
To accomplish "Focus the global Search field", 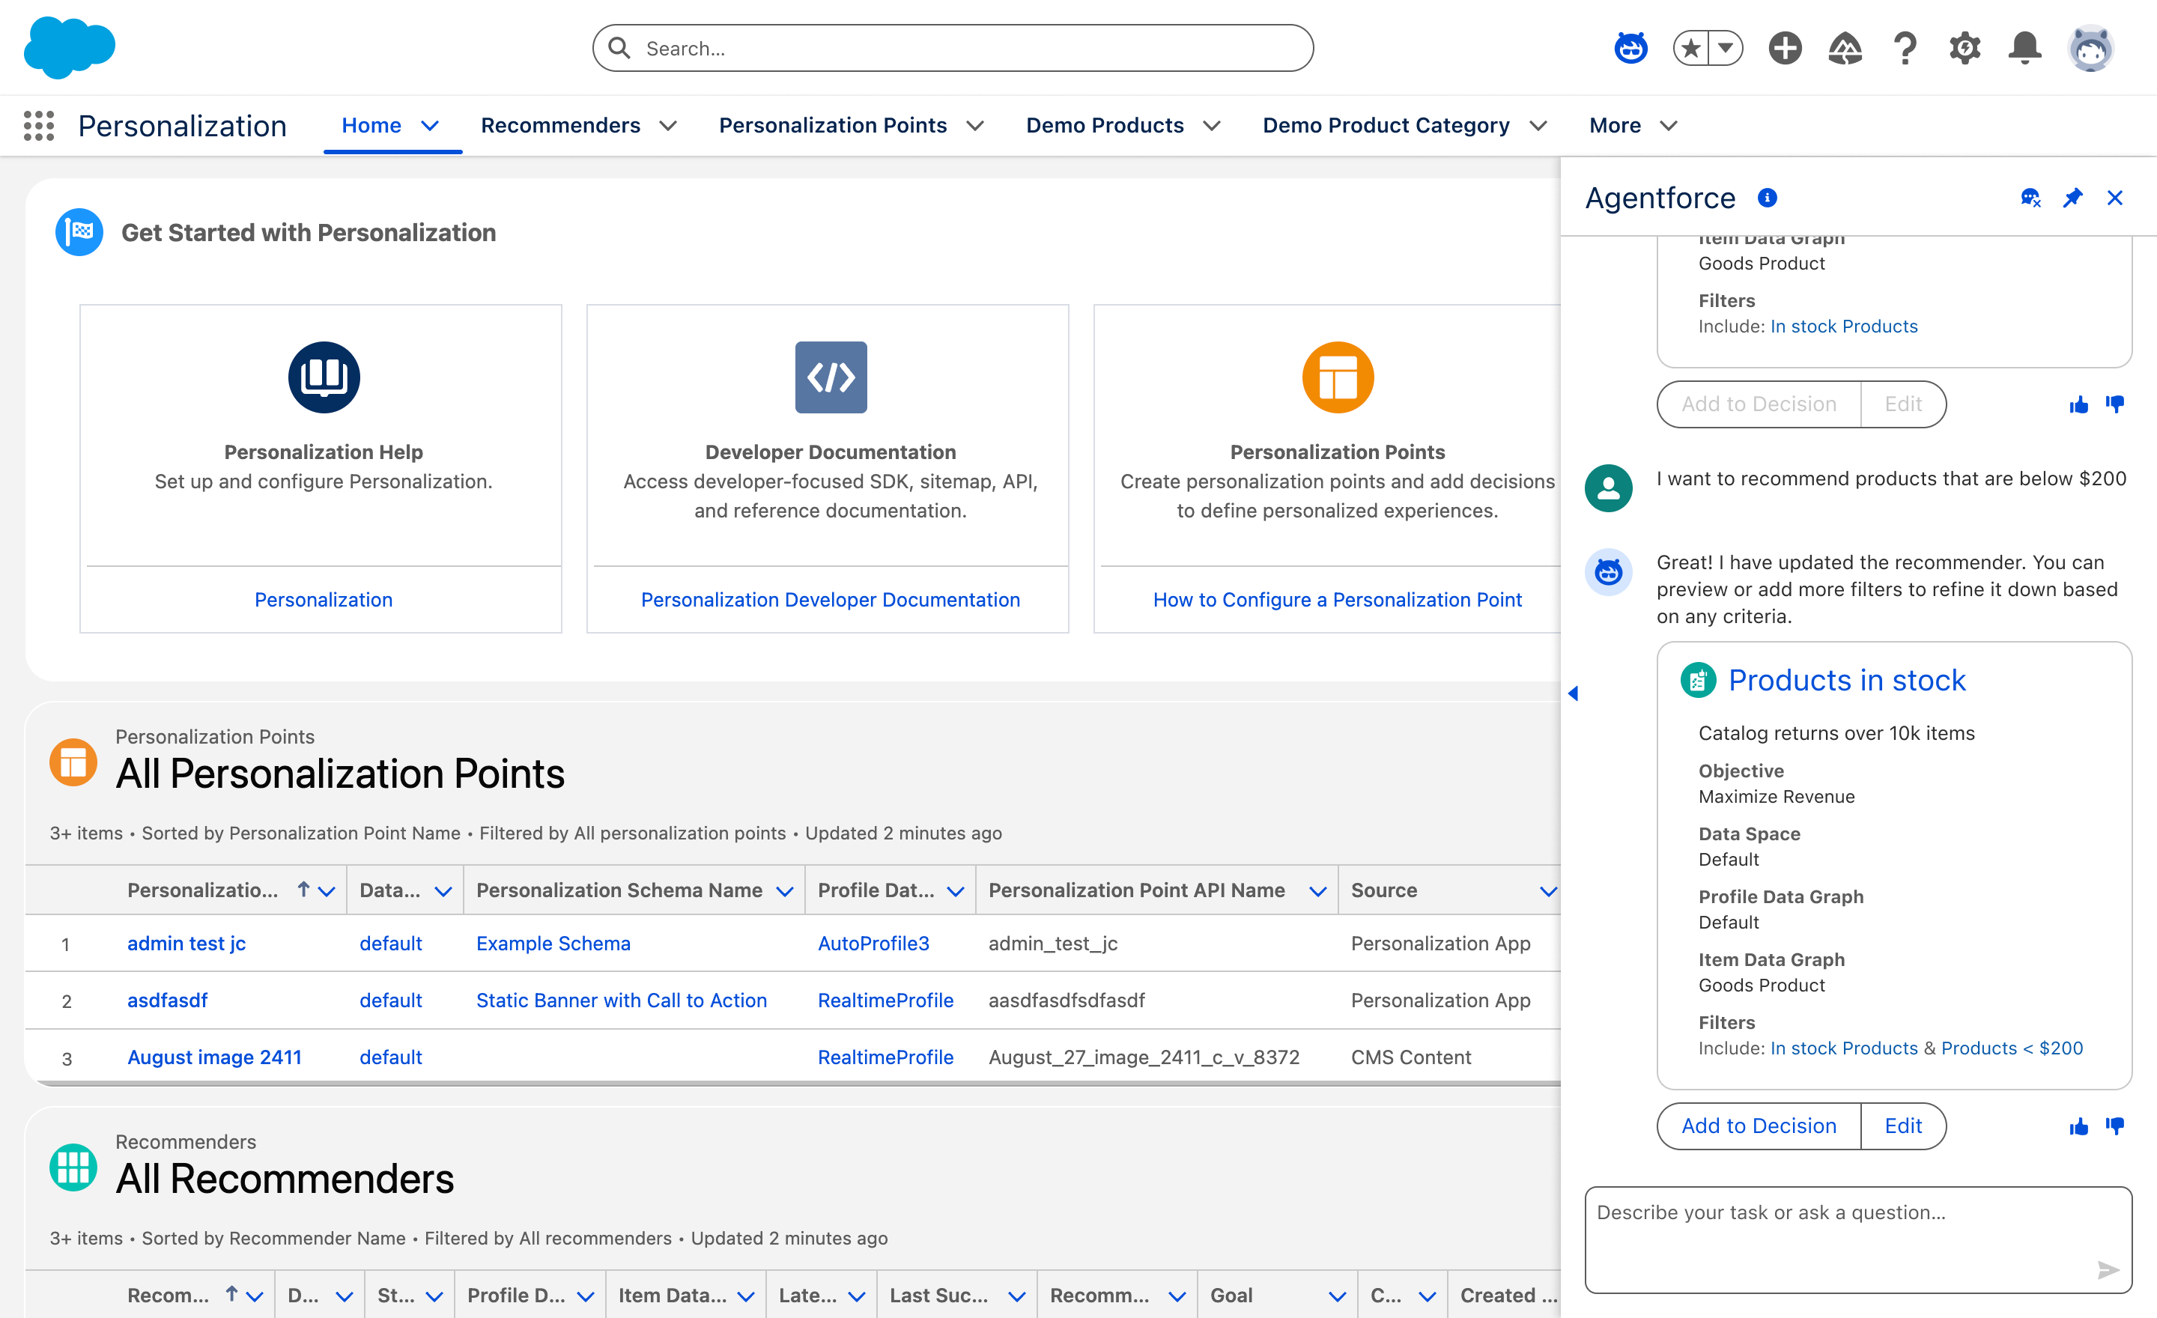I will click(953, 48).
